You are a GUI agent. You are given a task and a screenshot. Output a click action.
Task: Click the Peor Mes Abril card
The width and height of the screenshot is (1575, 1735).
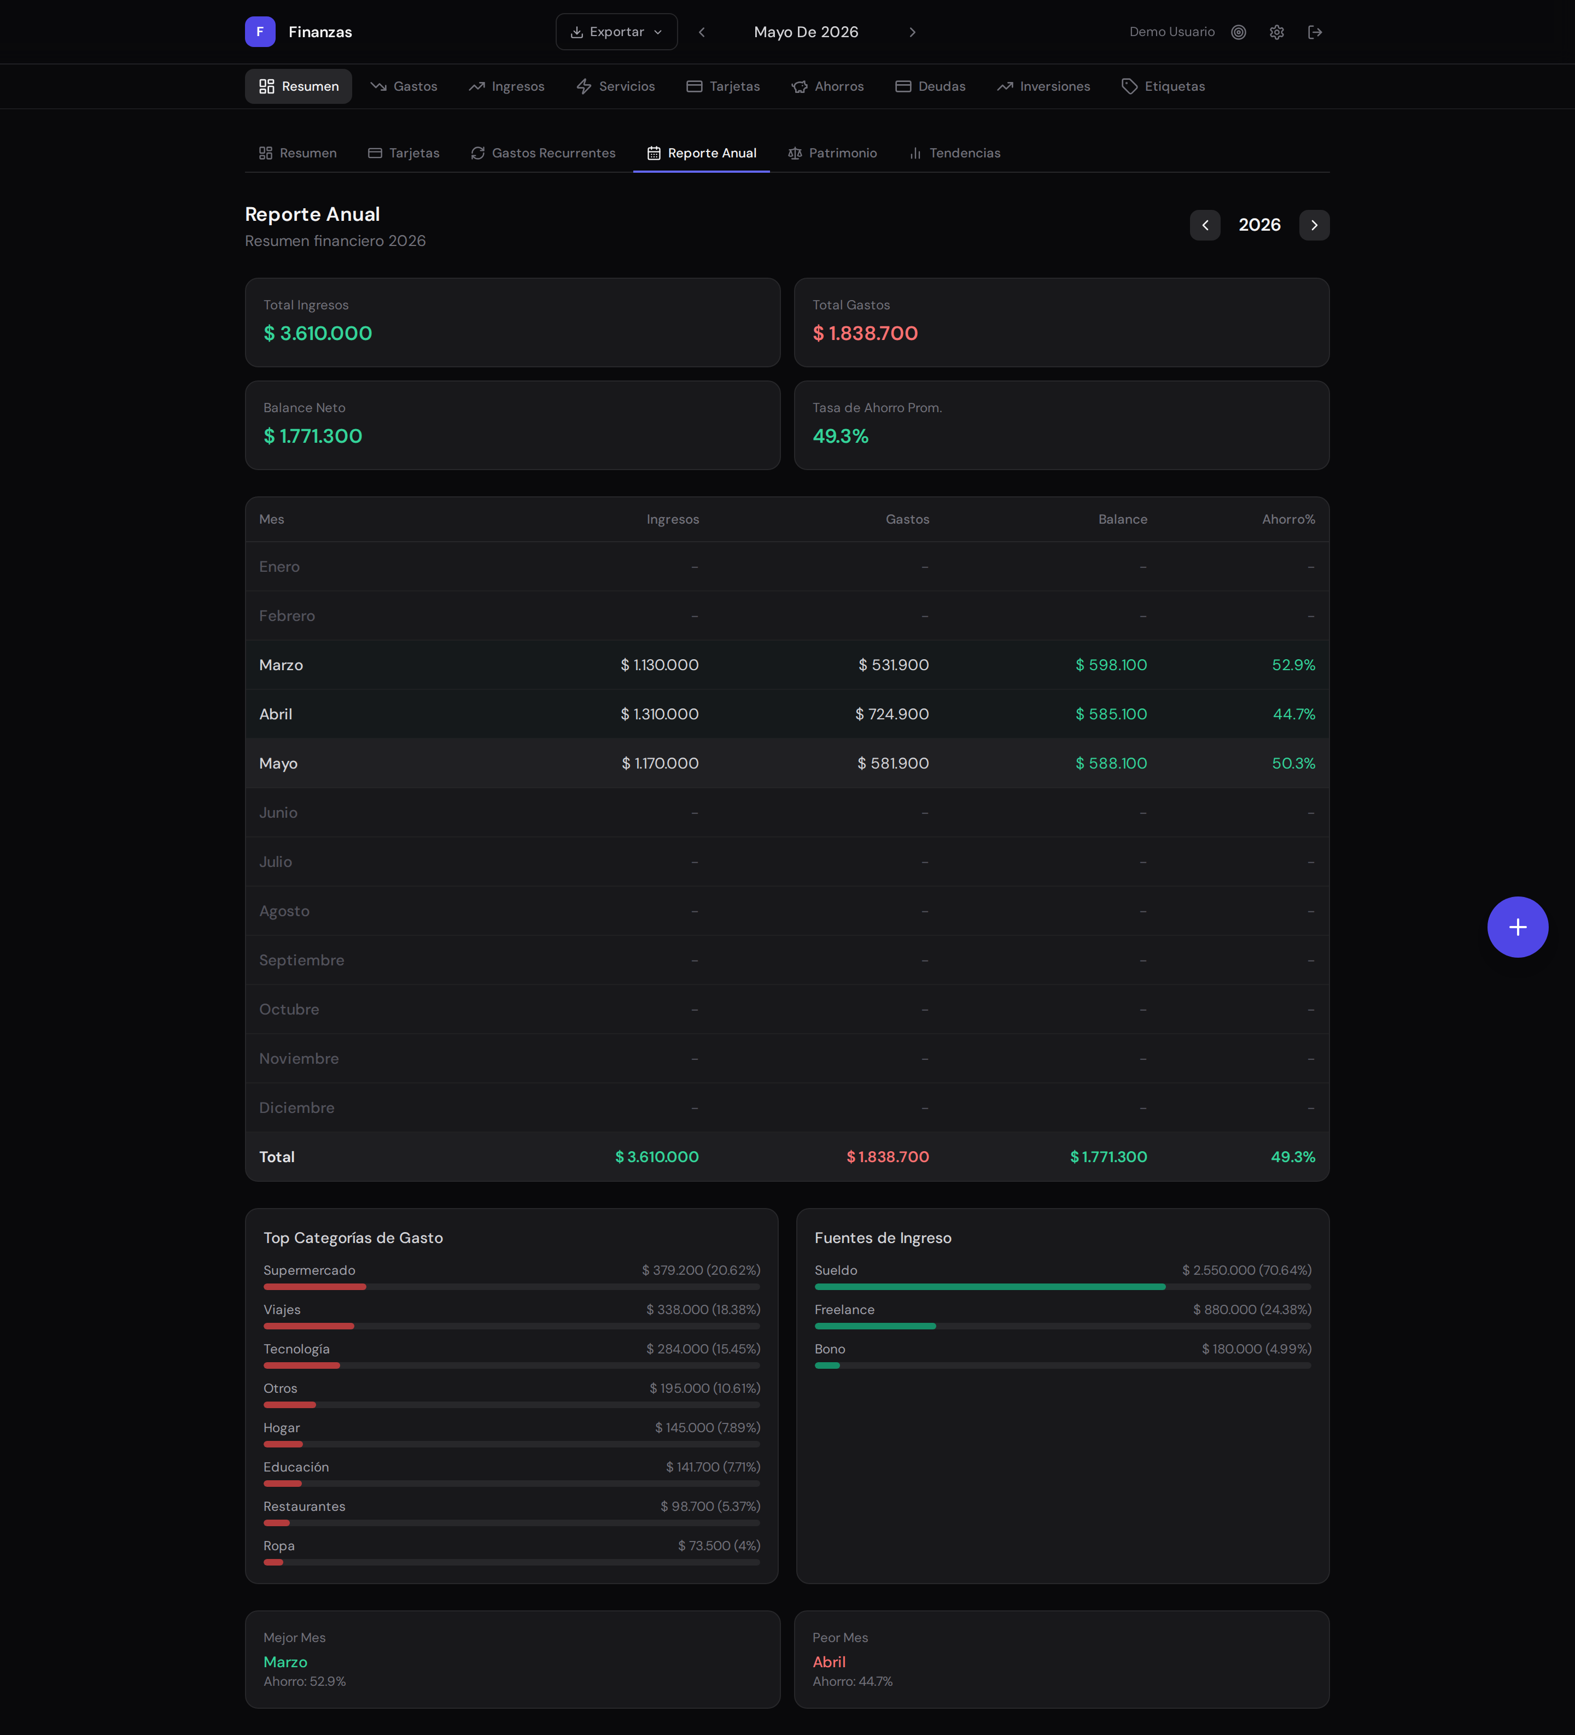click(1062, 1659)
